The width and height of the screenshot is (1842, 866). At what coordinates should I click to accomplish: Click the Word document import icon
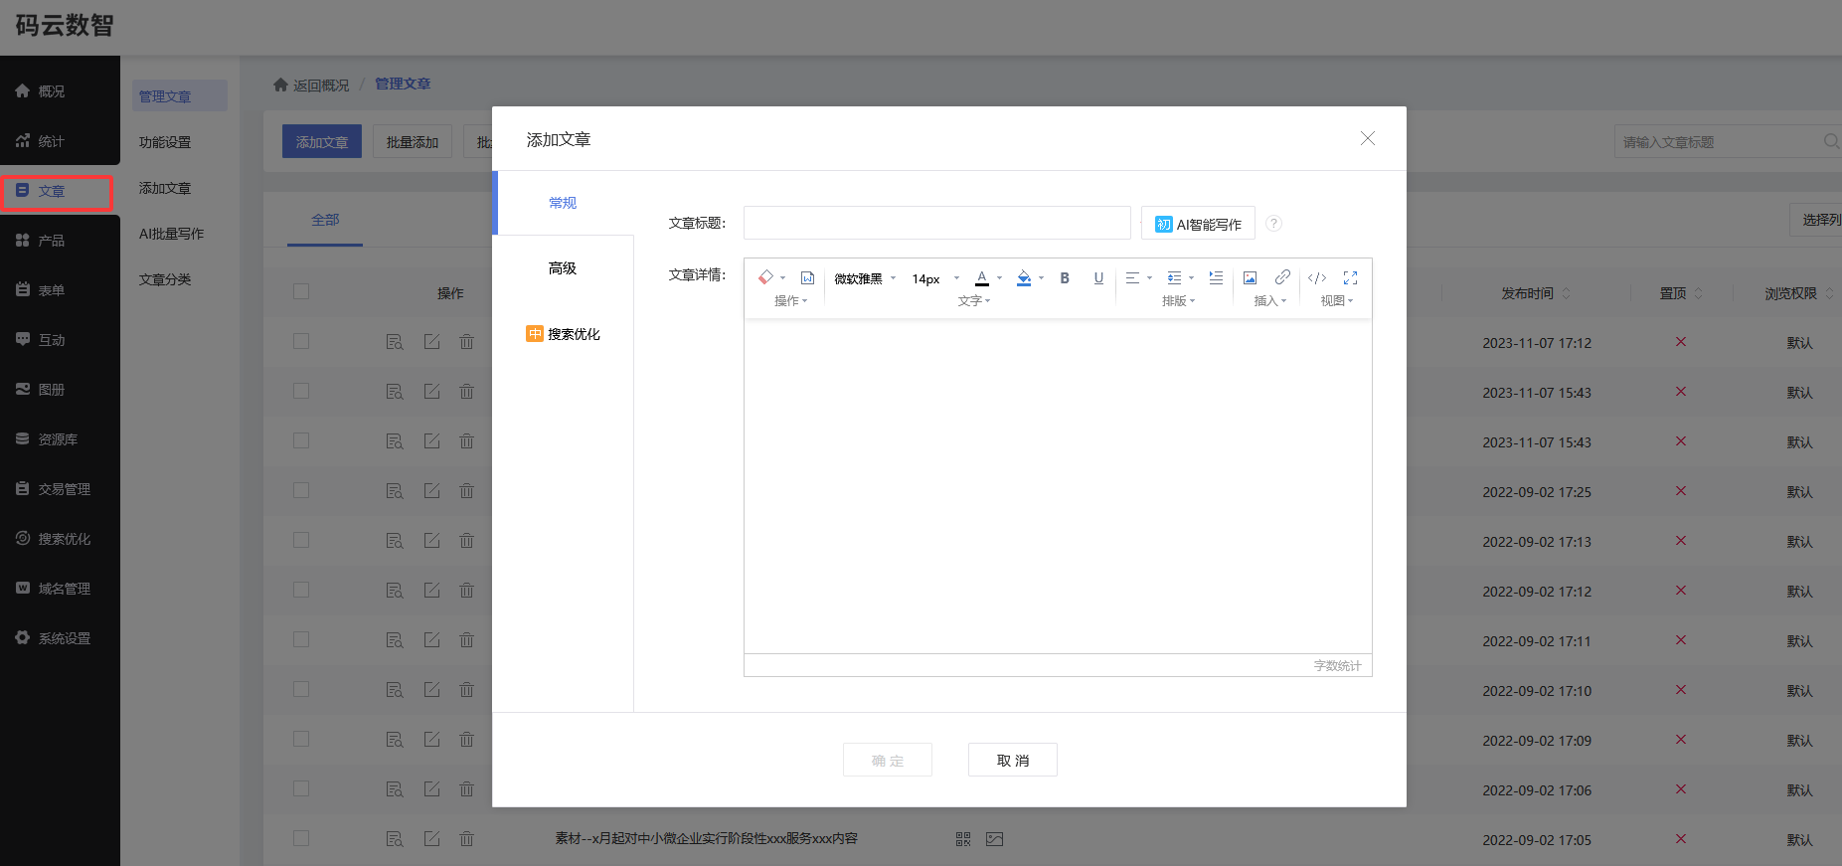pyautogui.click(x=807, y=278)
